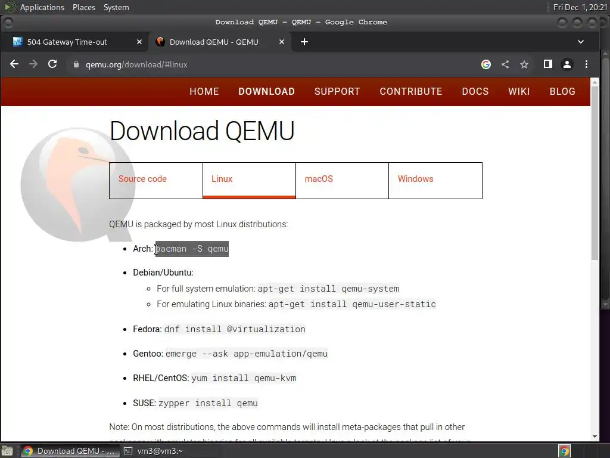This screenshot has width=610, height=458.
Task: Click zypper install qemu command
Action: pyautogui.click(x=208, y=403)
